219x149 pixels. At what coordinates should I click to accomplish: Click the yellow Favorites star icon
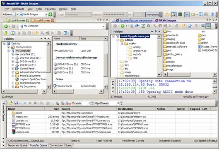[167, 14]
